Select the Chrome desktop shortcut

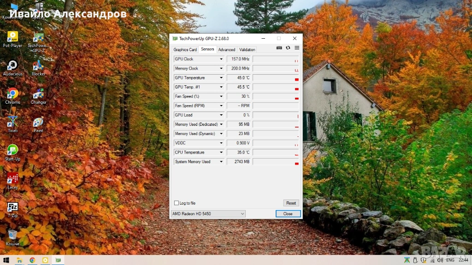[x=12, y=94]
